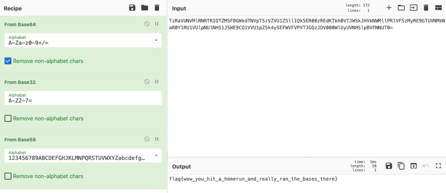Save output to file

389,166
